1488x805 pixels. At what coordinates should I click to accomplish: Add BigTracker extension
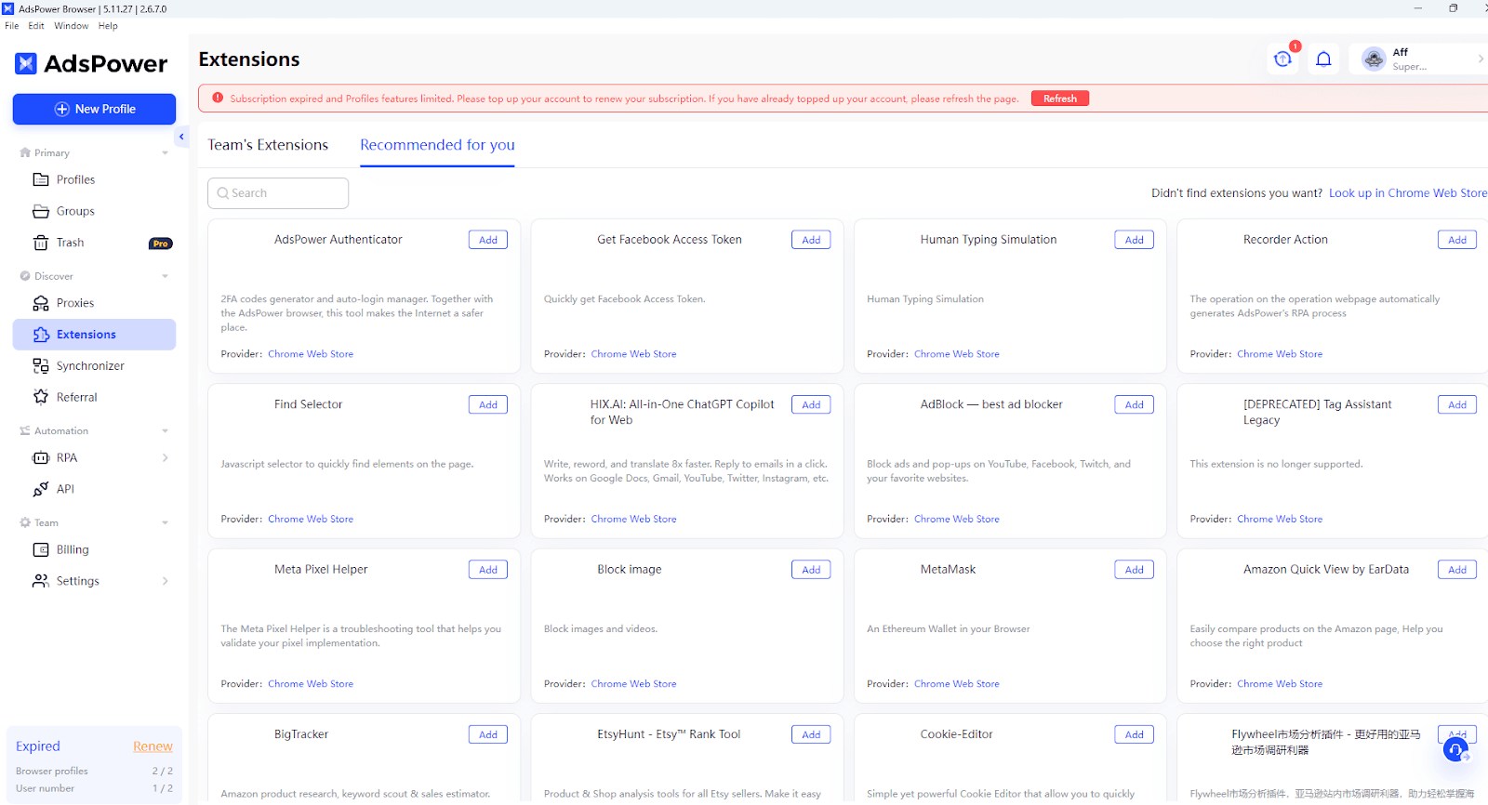coord(488,734)
